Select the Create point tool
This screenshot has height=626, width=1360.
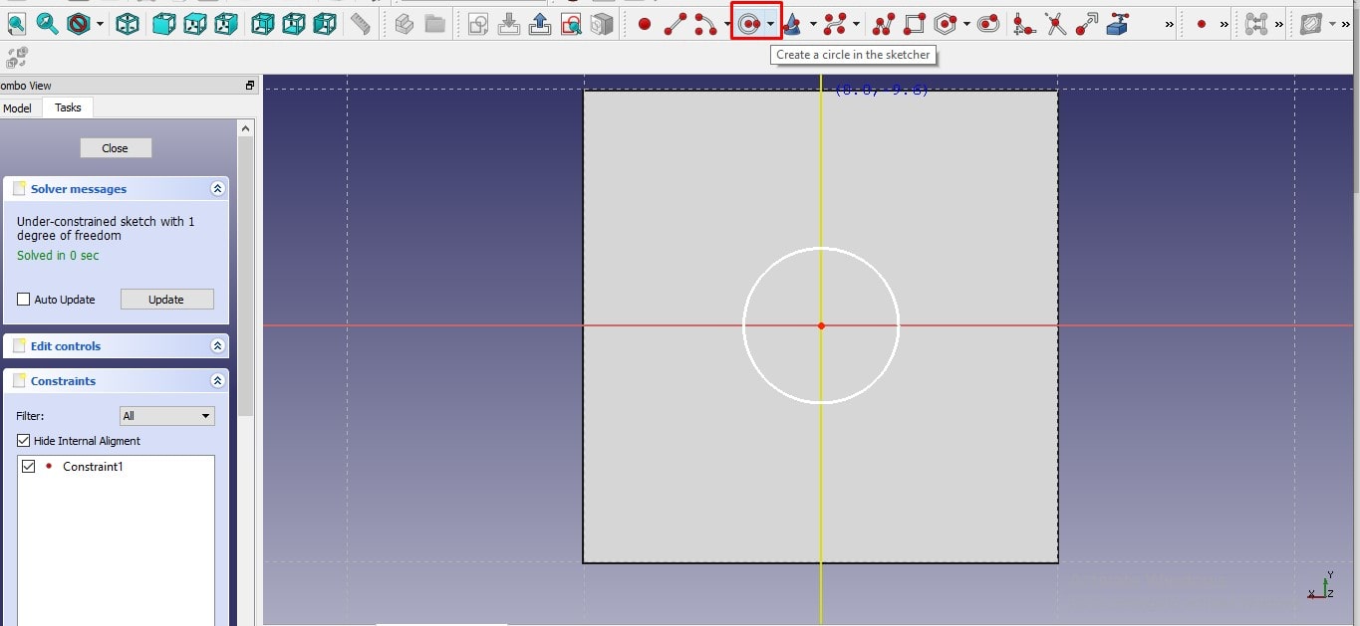[645, 23]
